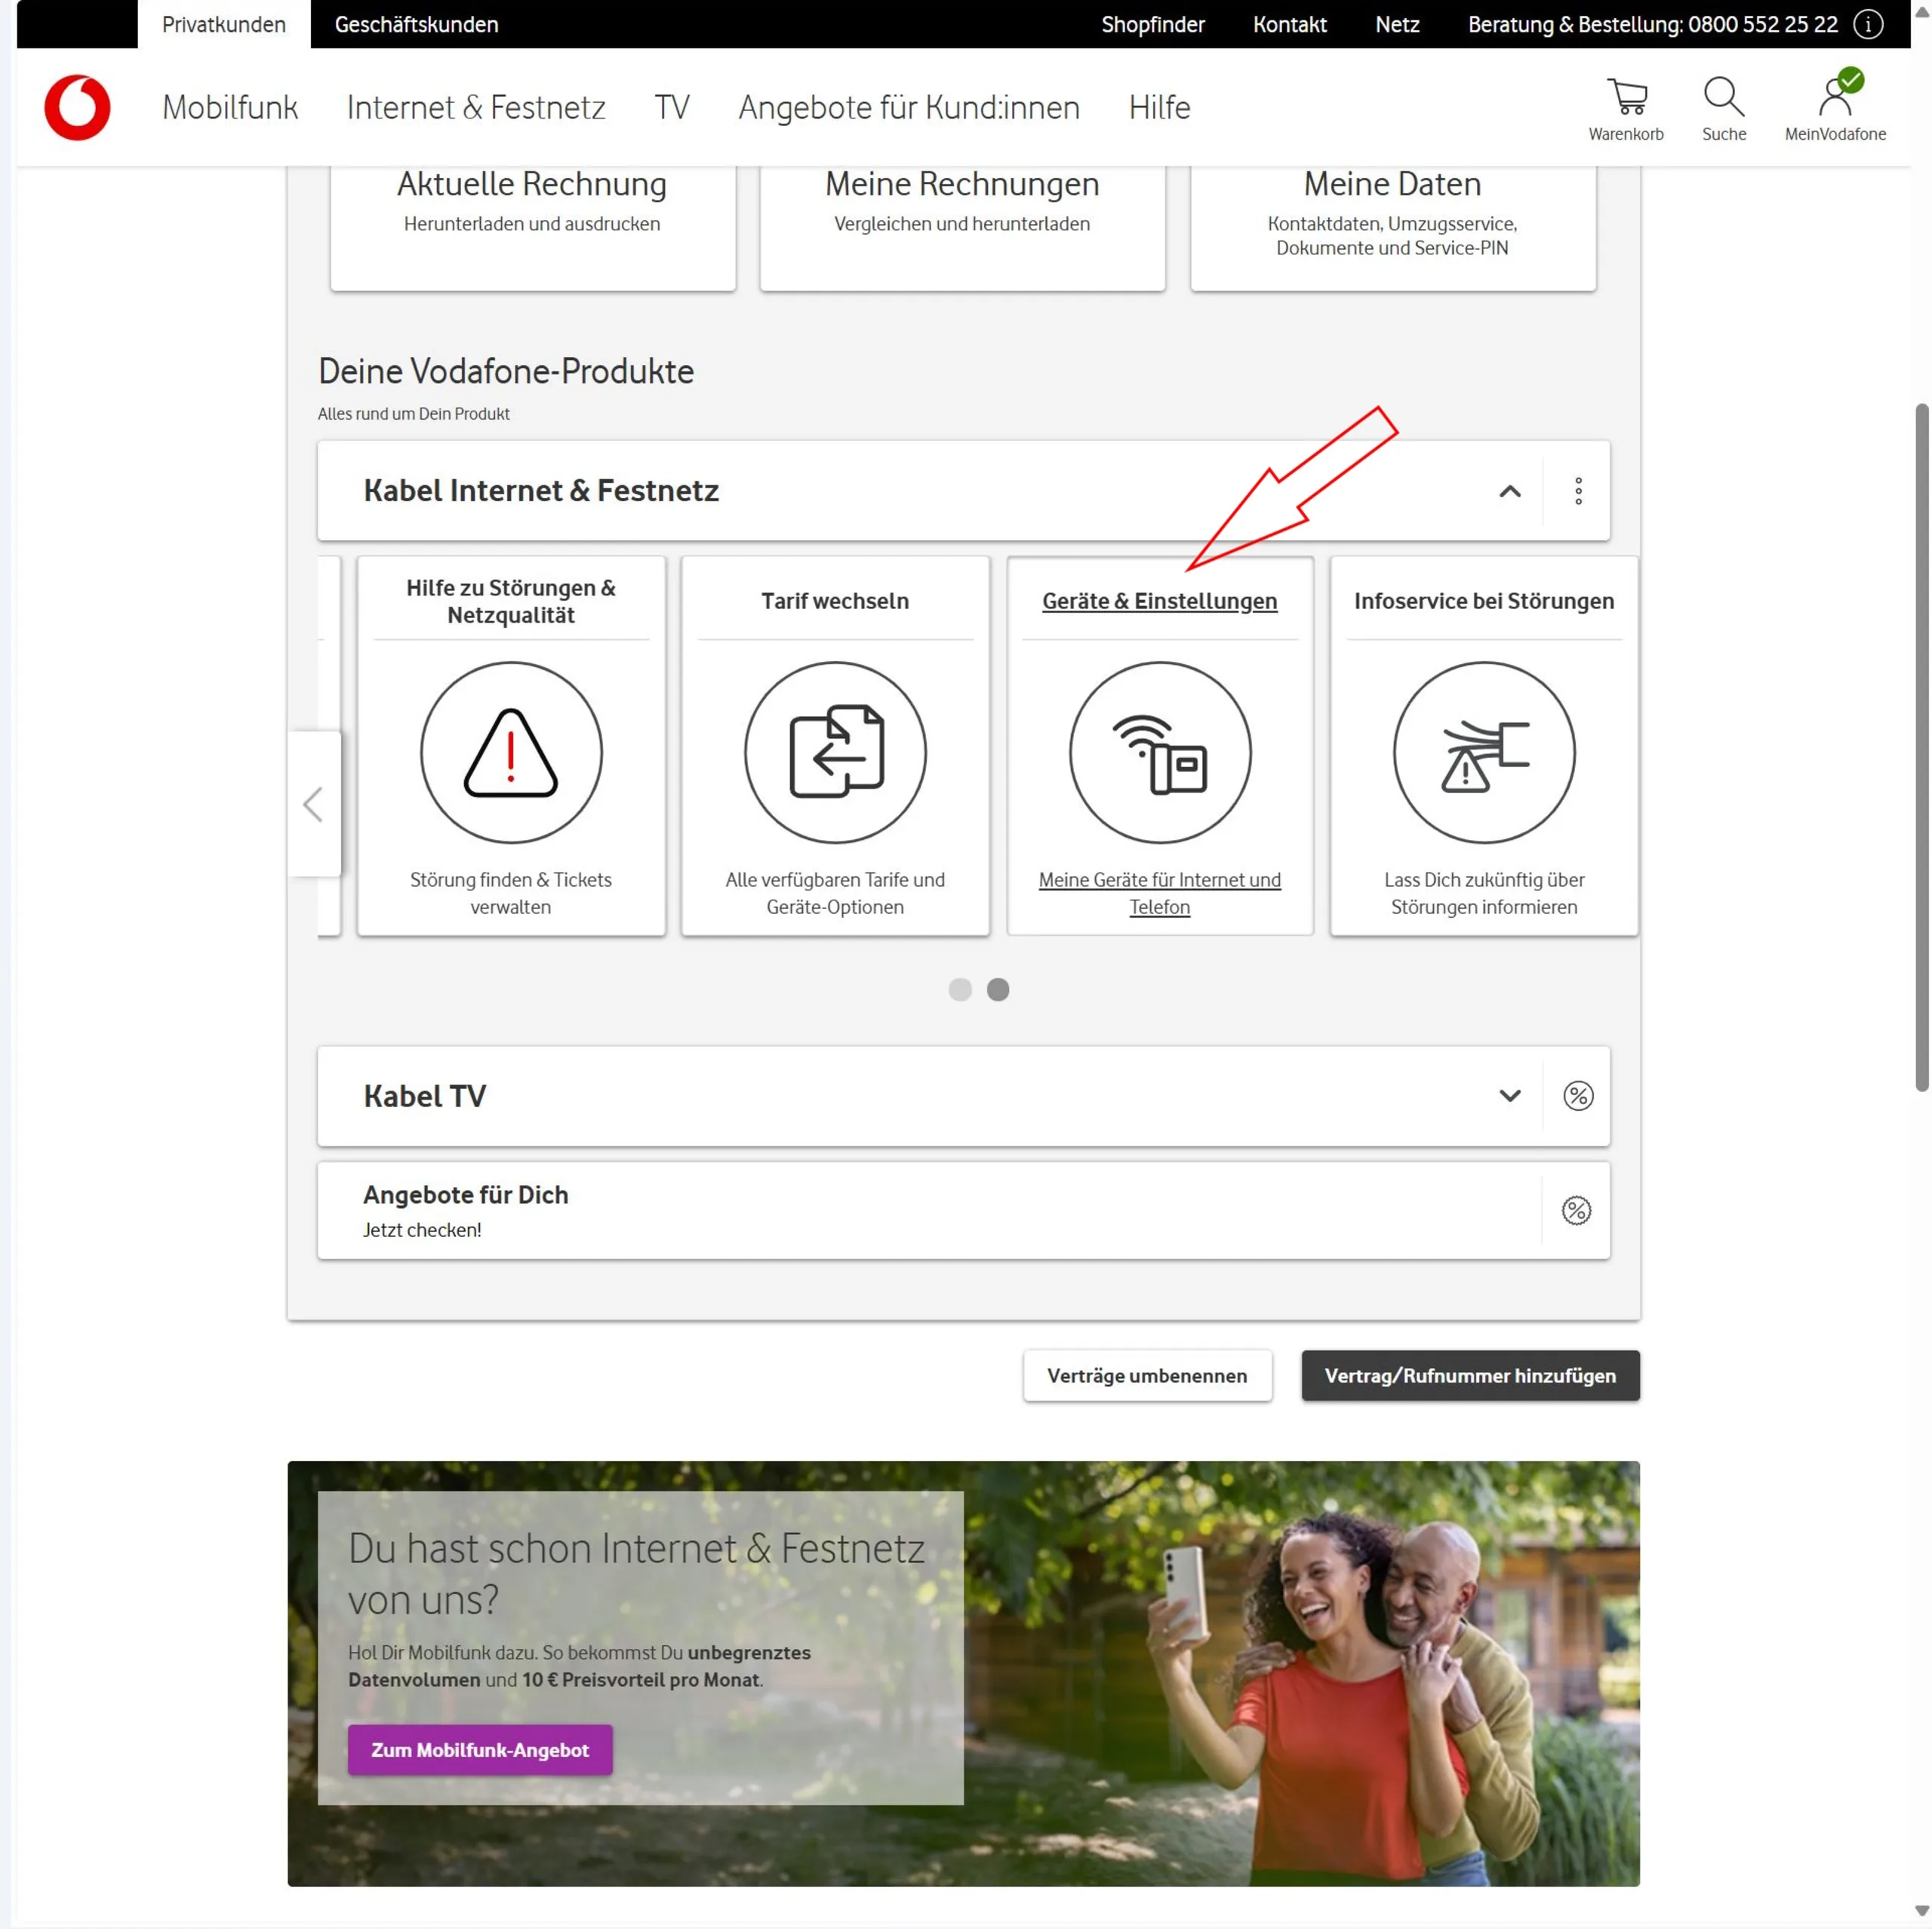The width and height of the screenshot is (1932, 1929).
Task: Select the second carousel page dot
Action: (998, 989)
